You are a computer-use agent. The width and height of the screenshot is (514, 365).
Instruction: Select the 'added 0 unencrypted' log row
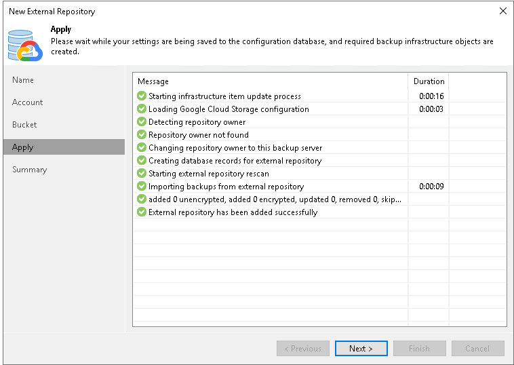274,199
